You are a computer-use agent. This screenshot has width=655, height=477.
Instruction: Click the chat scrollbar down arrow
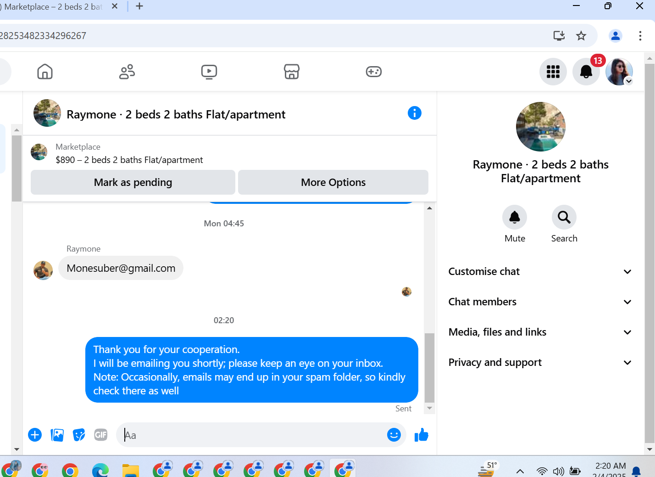coord(429,408)
